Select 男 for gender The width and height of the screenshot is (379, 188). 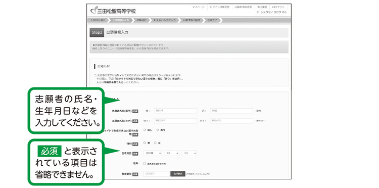145,143
